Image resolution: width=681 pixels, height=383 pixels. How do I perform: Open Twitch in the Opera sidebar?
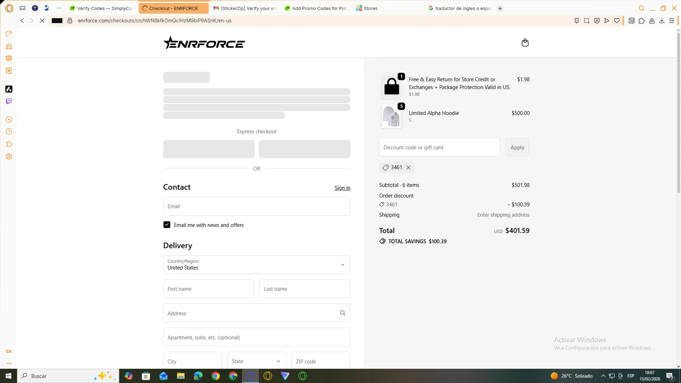click(x=9, y=101)
